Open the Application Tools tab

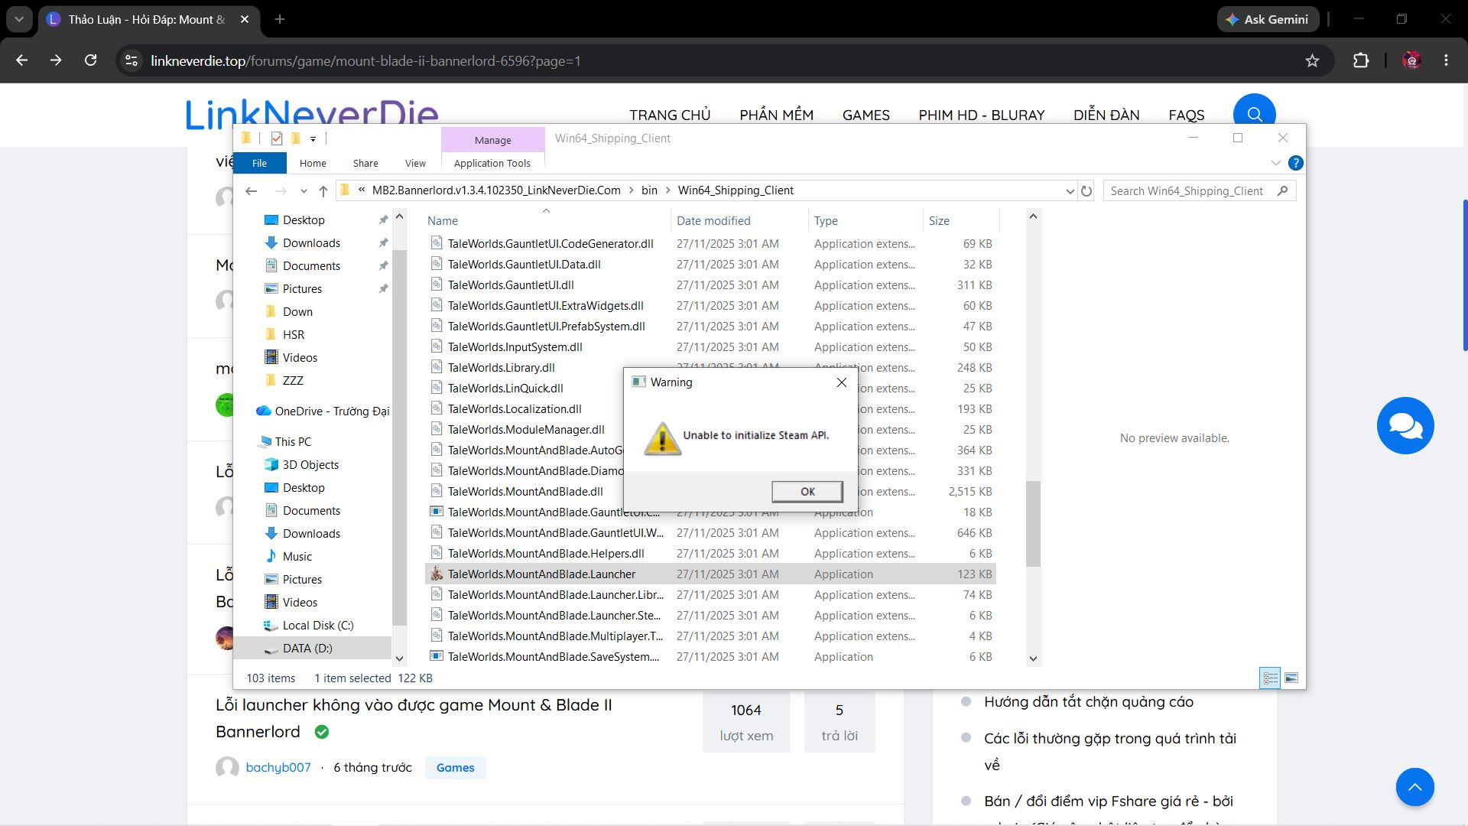click(x=492, y=163)
